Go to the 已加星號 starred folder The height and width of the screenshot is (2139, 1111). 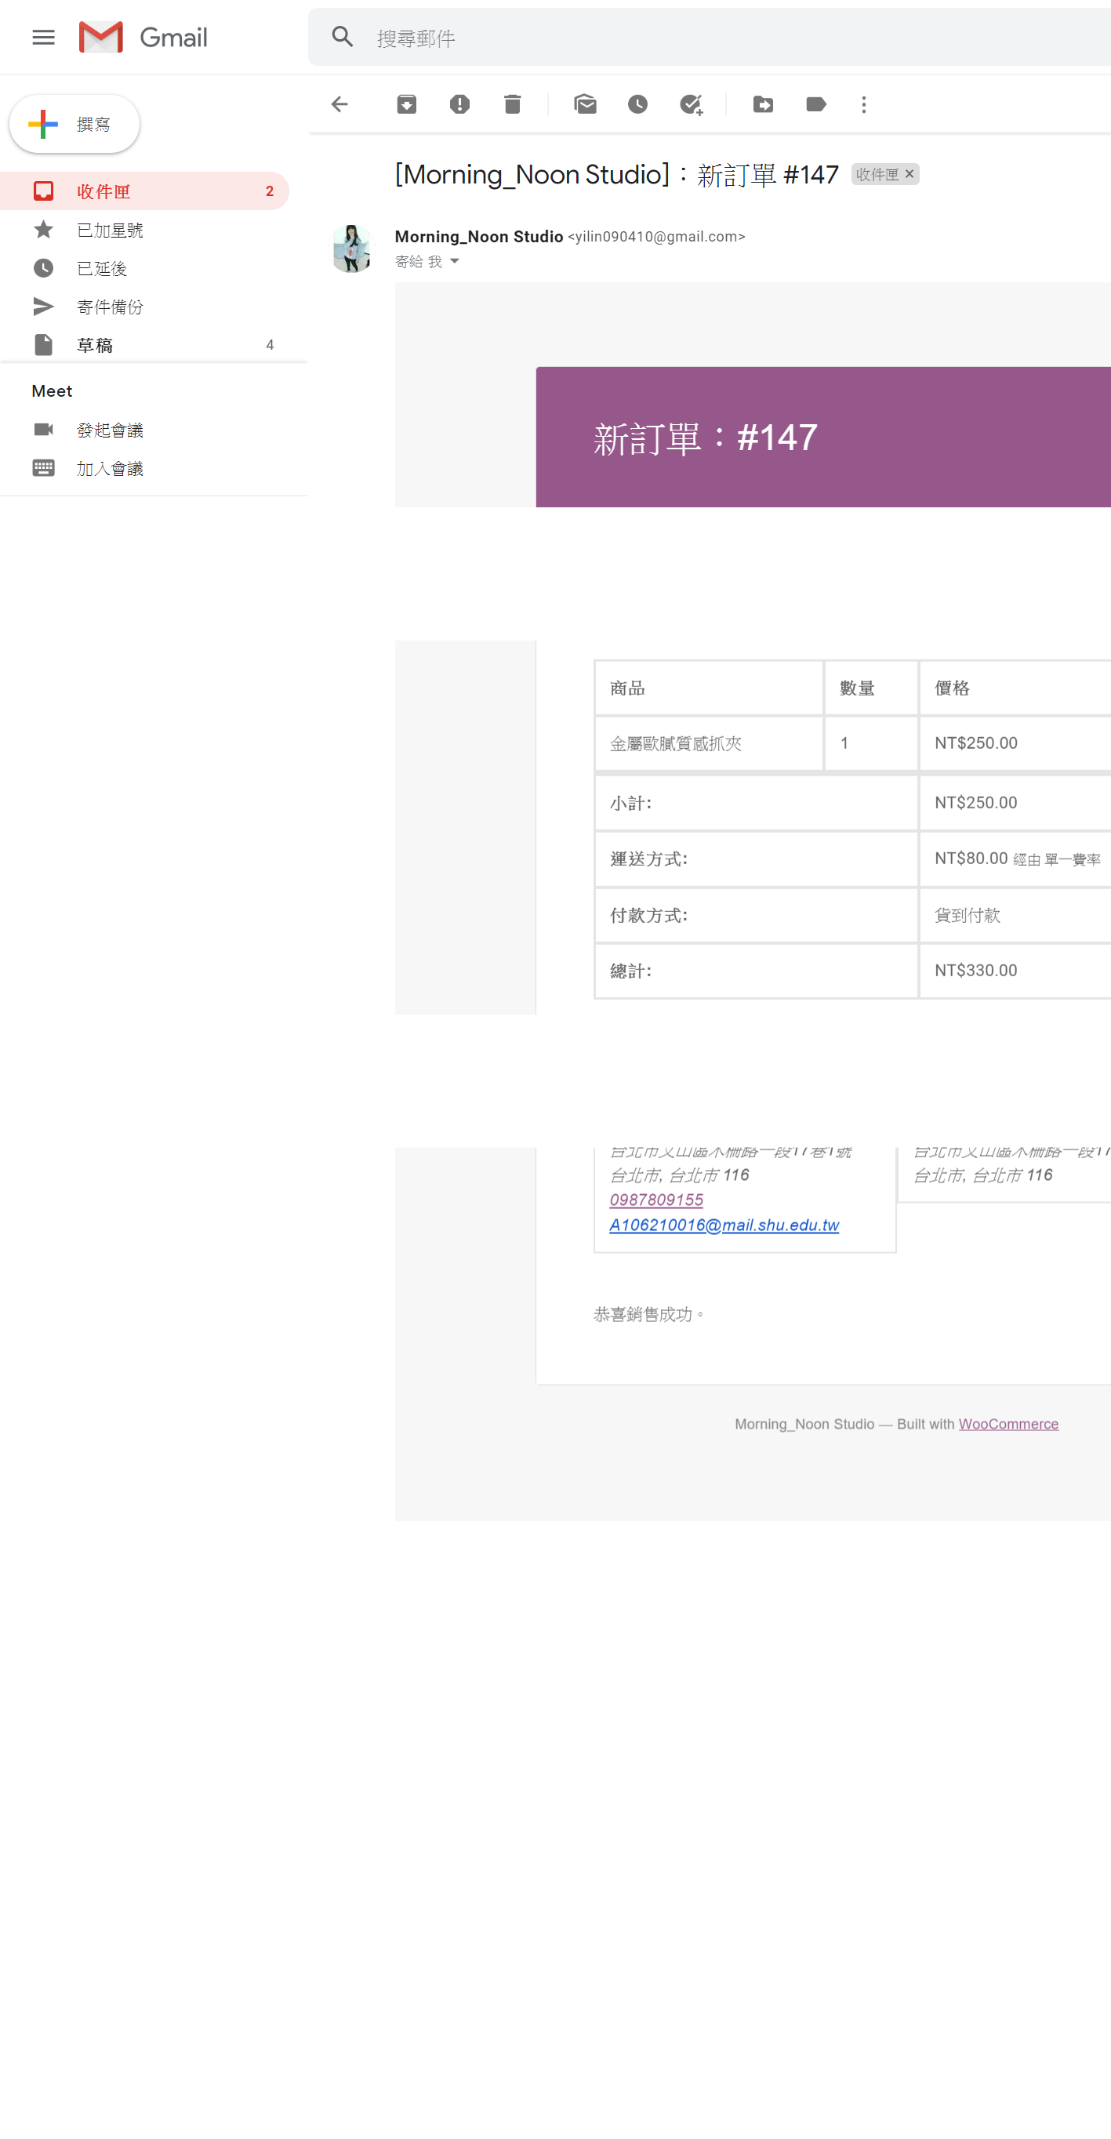(110, 230)
